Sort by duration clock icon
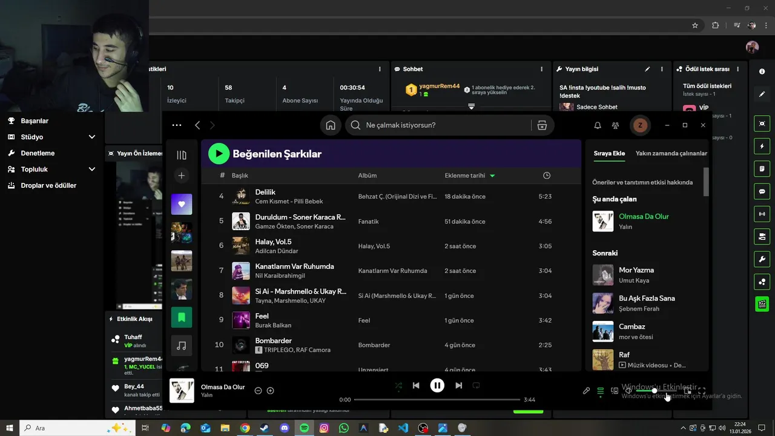This screenshot has height=436, width=775. coord(547,176)
